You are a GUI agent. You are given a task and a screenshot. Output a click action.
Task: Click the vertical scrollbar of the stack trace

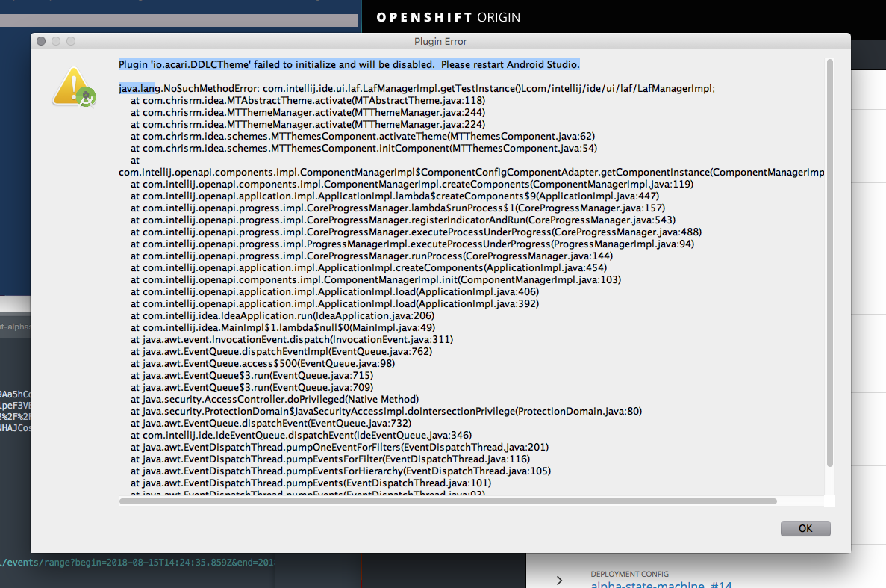(x=829, y=263)
